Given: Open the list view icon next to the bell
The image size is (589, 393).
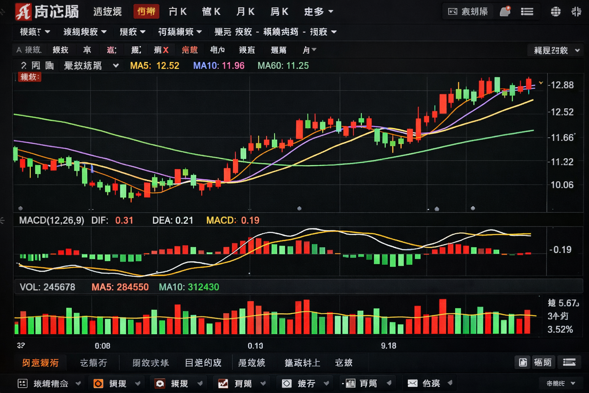Looking at the screenshot, I should [x=527, y=12].
